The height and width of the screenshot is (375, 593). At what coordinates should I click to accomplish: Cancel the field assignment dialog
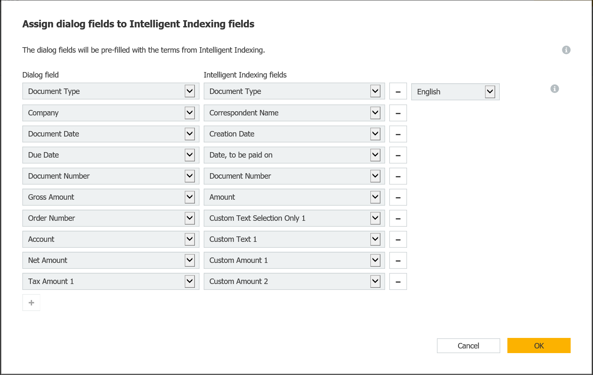(468, 345)
